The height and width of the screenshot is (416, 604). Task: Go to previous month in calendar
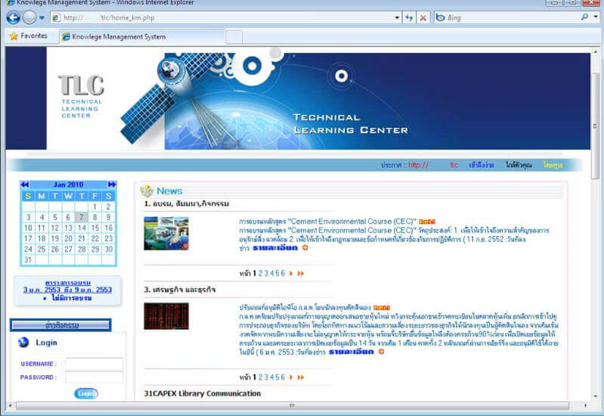click(x=25, y=185)
